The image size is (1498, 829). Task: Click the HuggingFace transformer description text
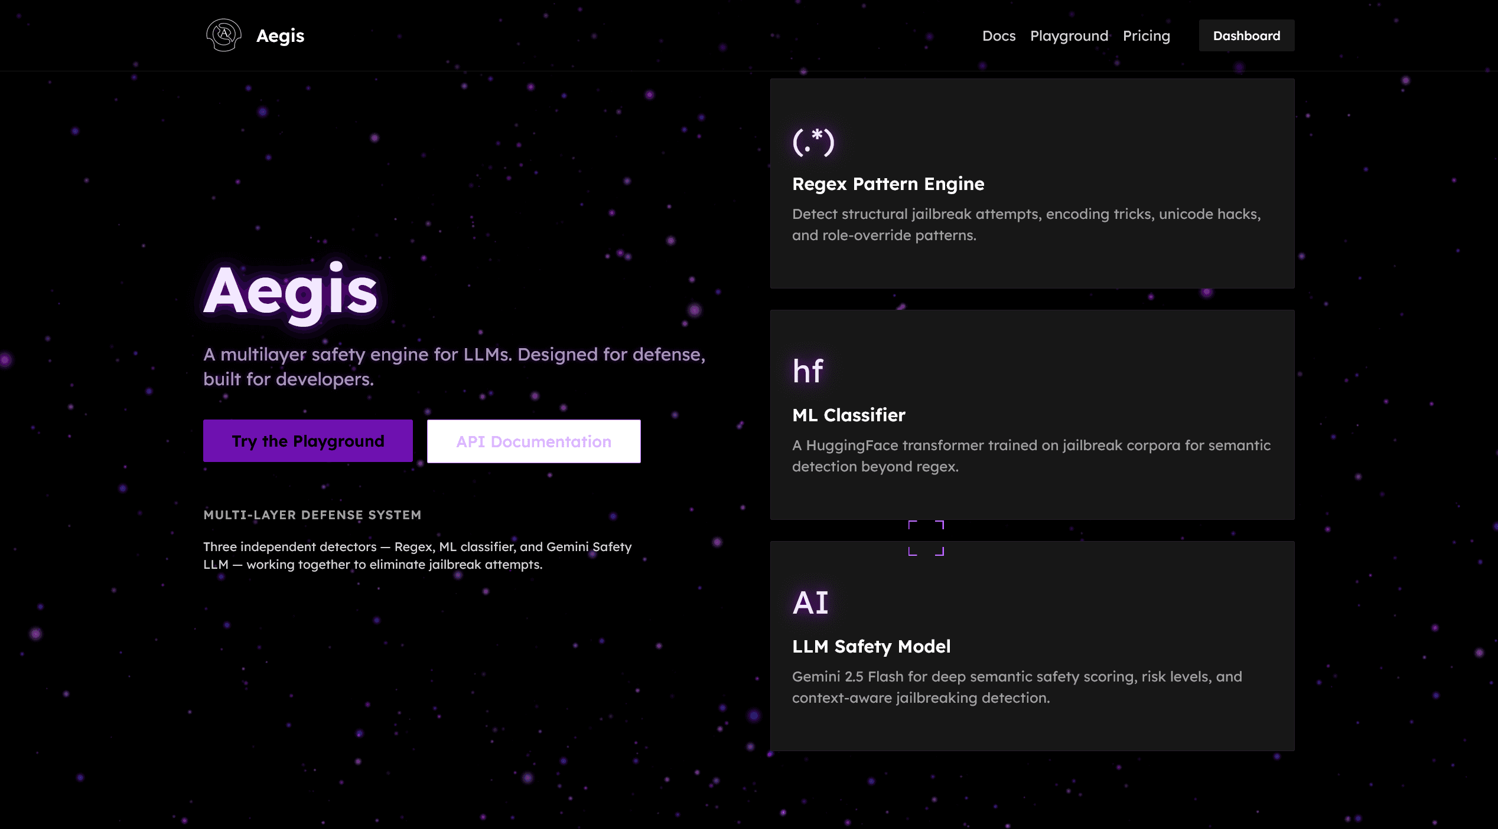(1031, 456)
